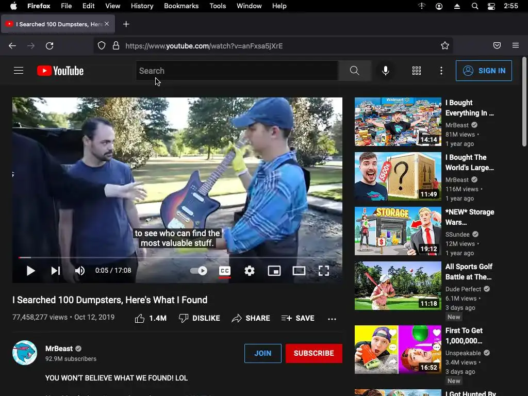Click the '77,458,277 views' count
528x396 pixels.
point(40,317)
